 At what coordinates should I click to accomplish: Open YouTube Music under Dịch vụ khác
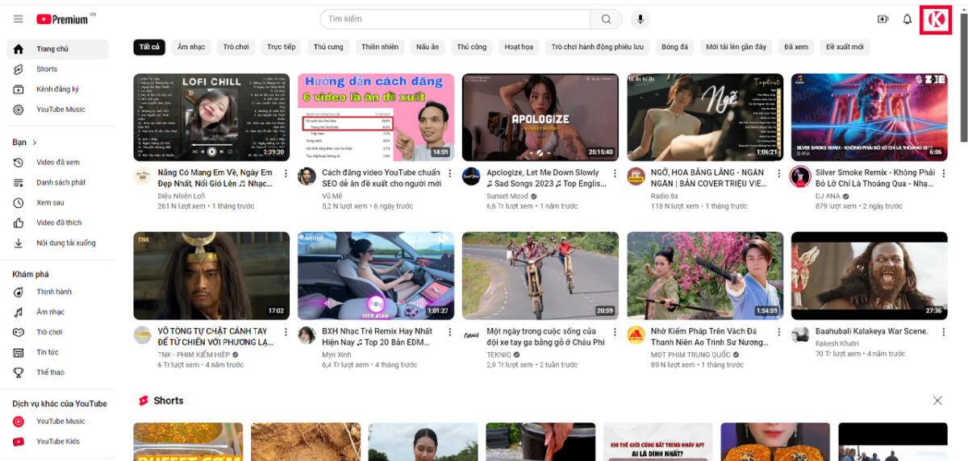[x=57, y=422]
